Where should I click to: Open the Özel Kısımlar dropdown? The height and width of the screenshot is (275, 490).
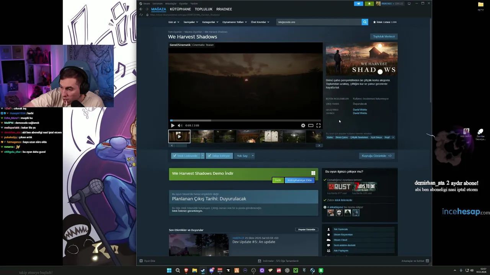coord(260,22)
